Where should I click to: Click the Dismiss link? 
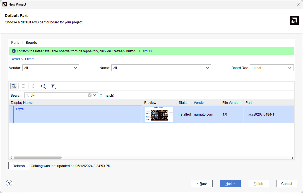point(145,51)
